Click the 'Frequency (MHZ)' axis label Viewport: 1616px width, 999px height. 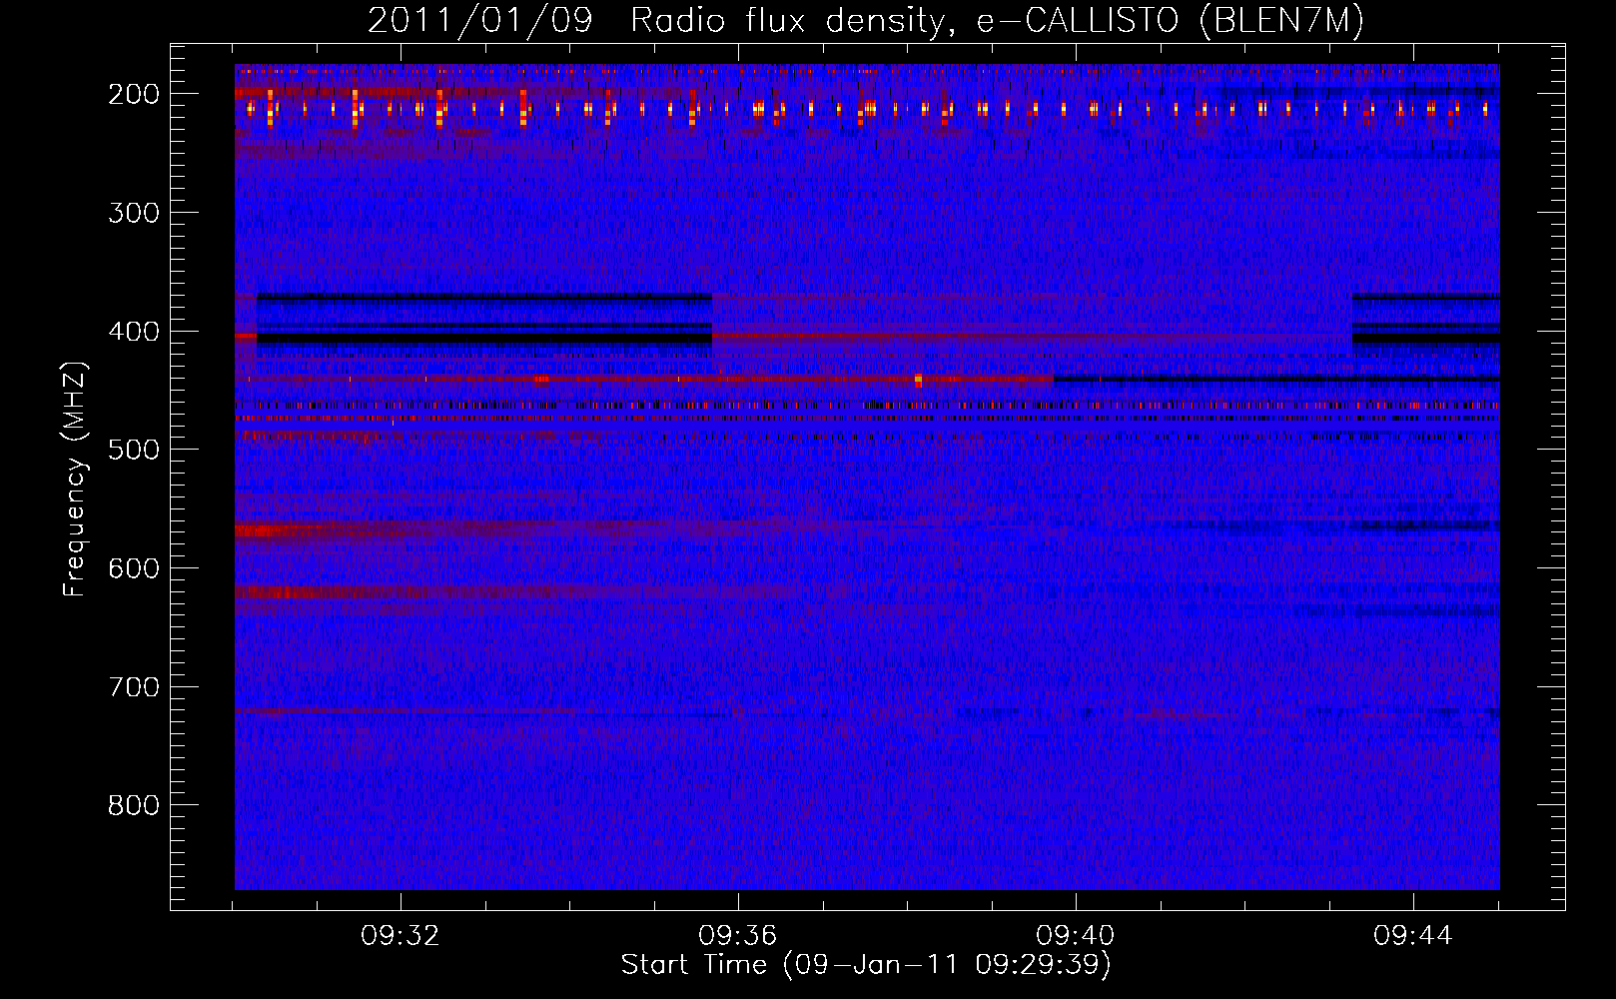coord(76,479)
